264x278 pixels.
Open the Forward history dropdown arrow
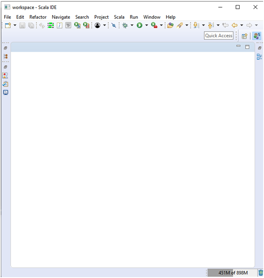(x=256, y=25)
